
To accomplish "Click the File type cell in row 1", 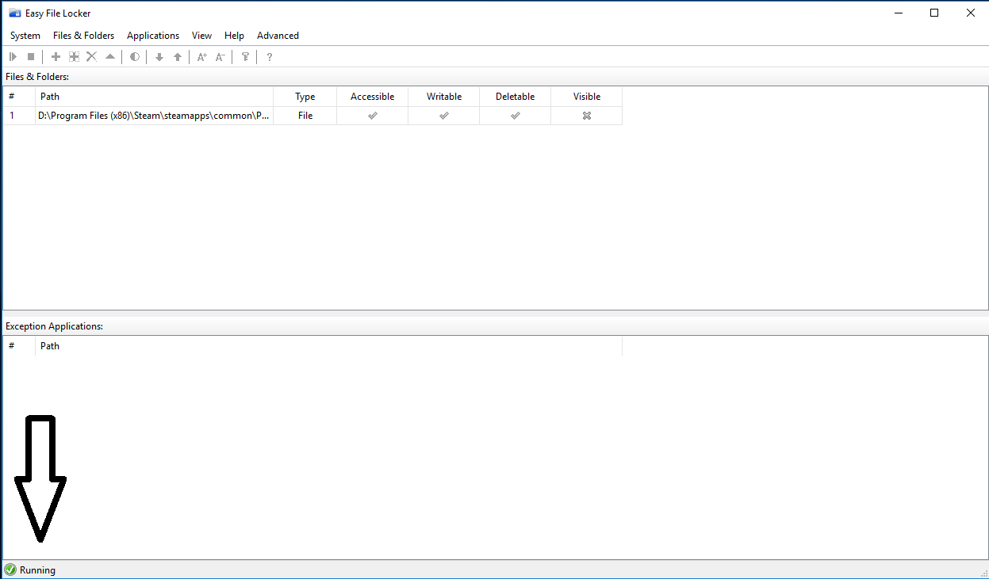I will 305,116.
